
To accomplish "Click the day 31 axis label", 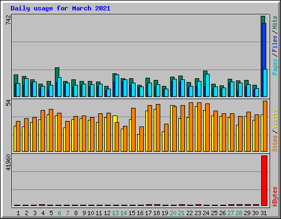I will click(263, 213).
